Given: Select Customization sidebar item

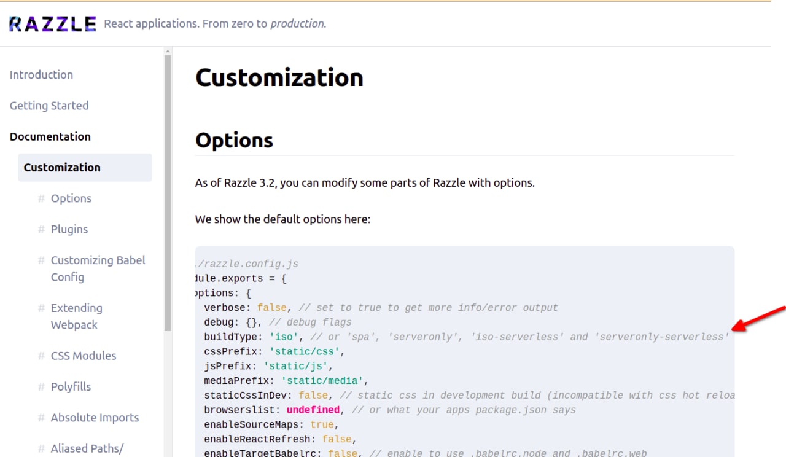Looking at the screenshot, I should pos(85,168).
